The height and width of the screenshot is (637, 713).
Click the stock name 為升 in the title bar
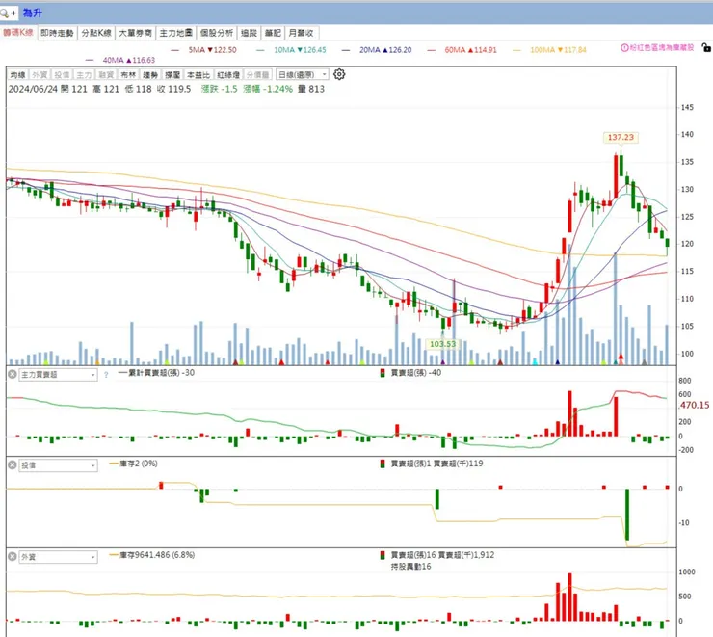[x=33, y=13]
